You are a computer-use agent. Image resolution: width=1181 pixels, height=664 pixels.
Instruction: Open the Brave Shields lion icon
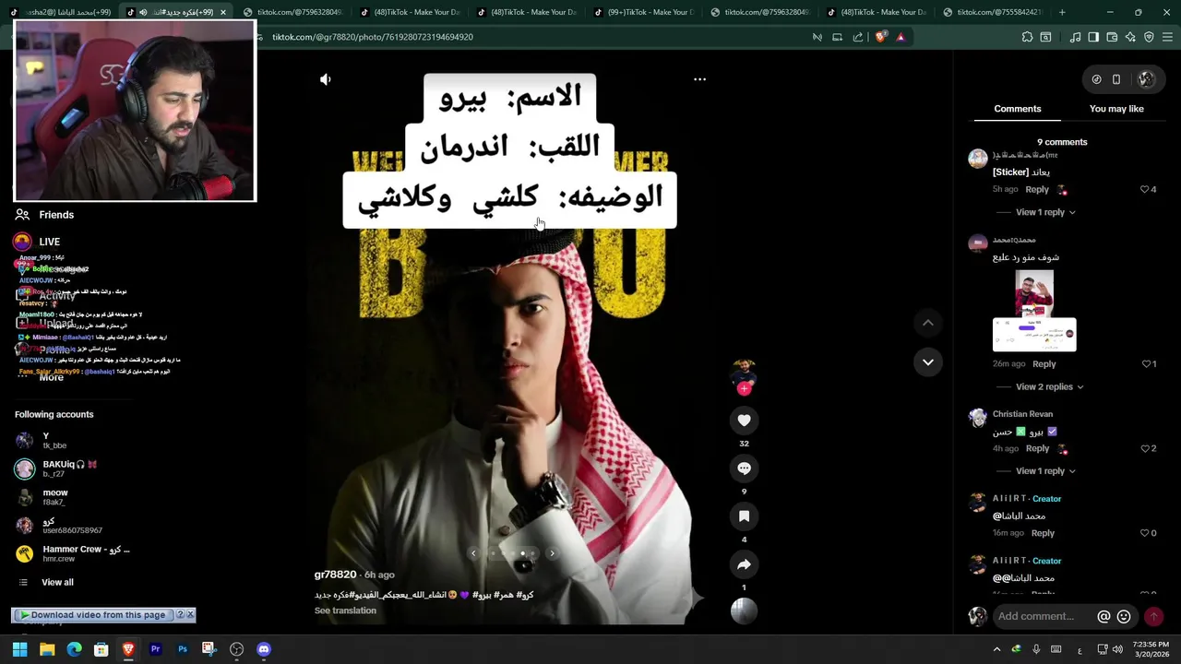click(x=880, y=37)
